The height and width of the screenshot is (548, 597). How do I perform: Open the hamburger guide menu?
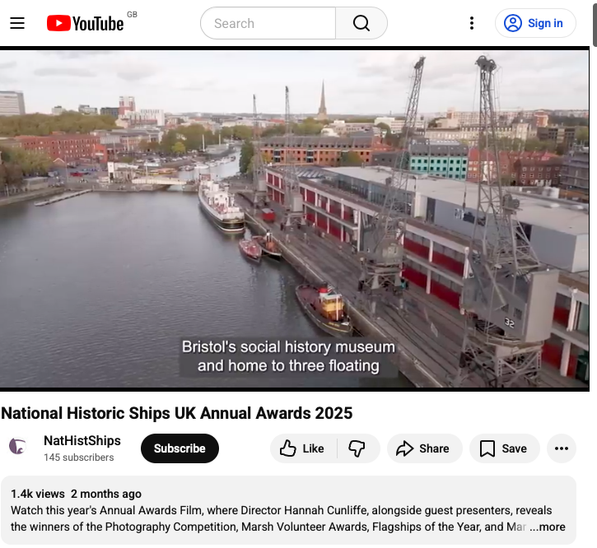(17, 23)
